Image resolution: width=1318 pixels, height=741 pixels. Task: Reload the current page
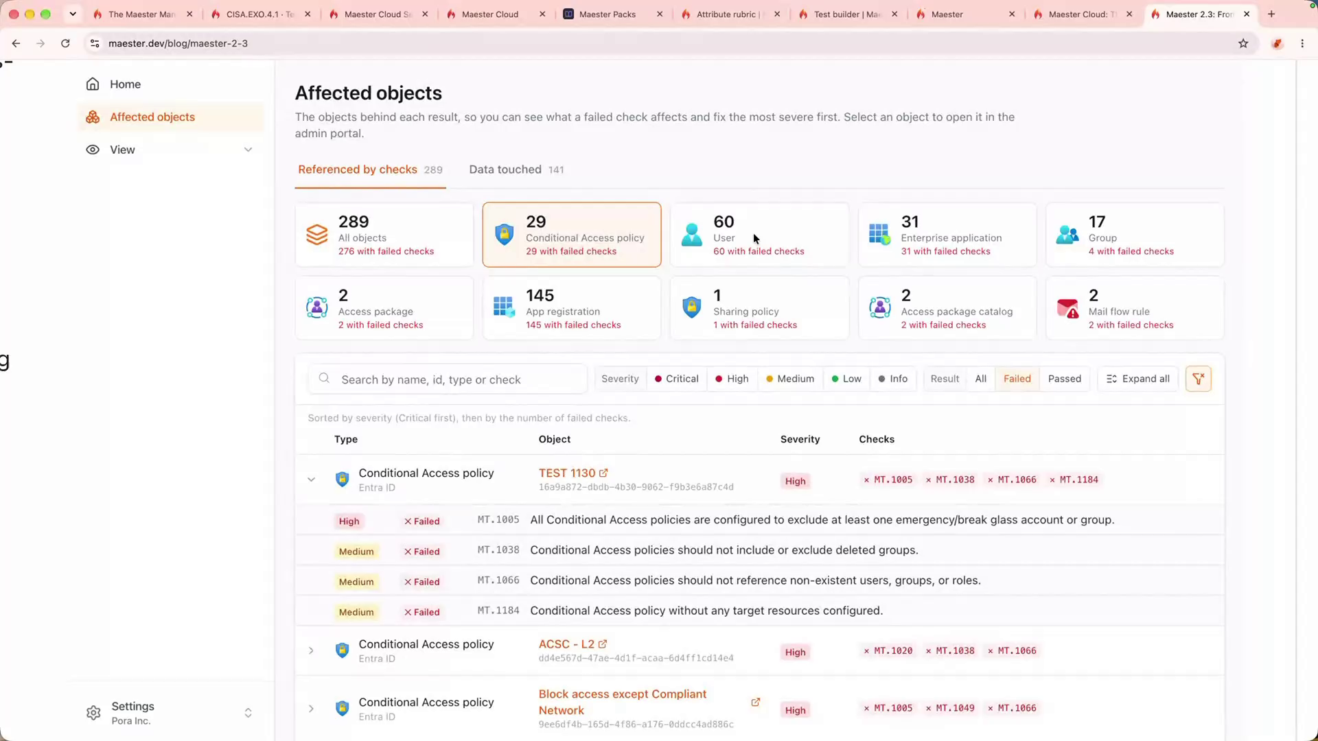[x=65, y=43]
